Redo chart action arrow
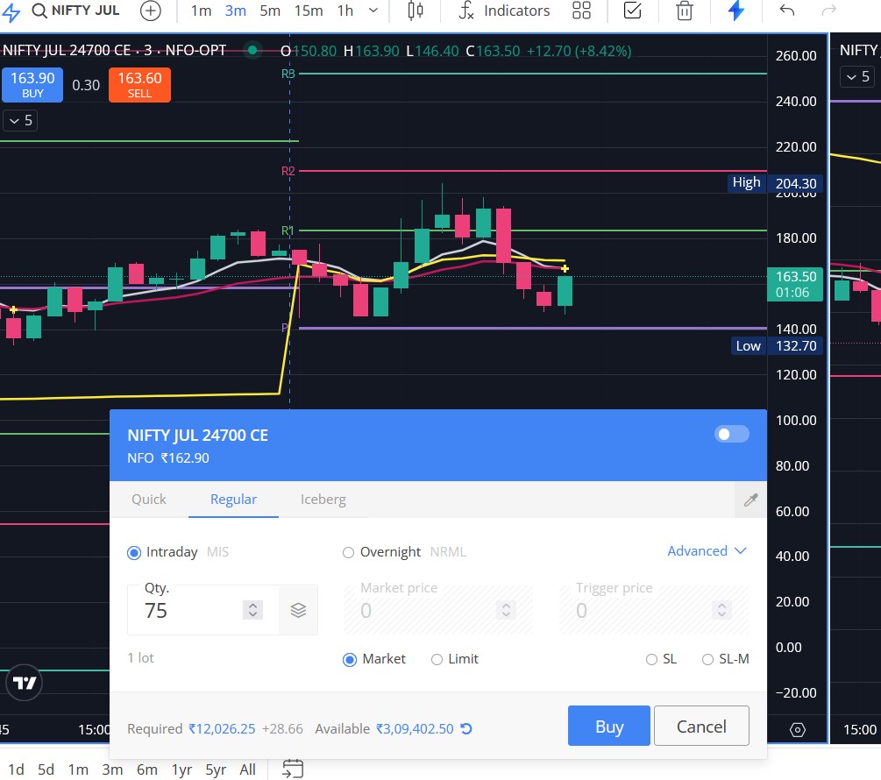The height and width of the screenshot is (780, 881). point(828,11)
